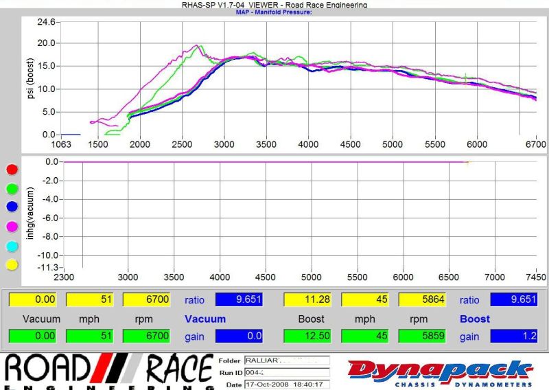Click the blue Boost label text
549x390 pixels.
pos(475,319)
